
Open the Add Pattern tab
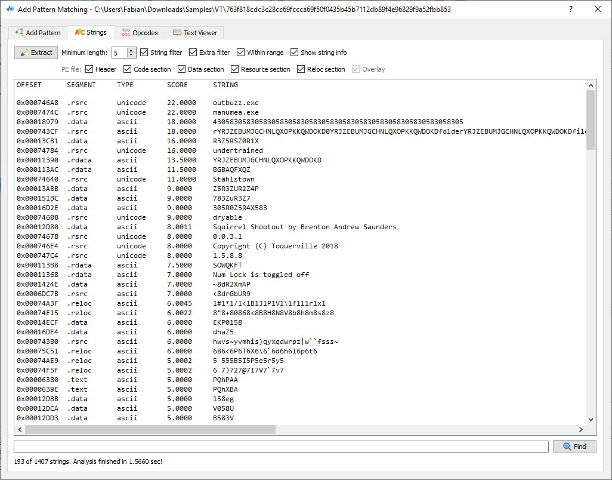point(38,33)
